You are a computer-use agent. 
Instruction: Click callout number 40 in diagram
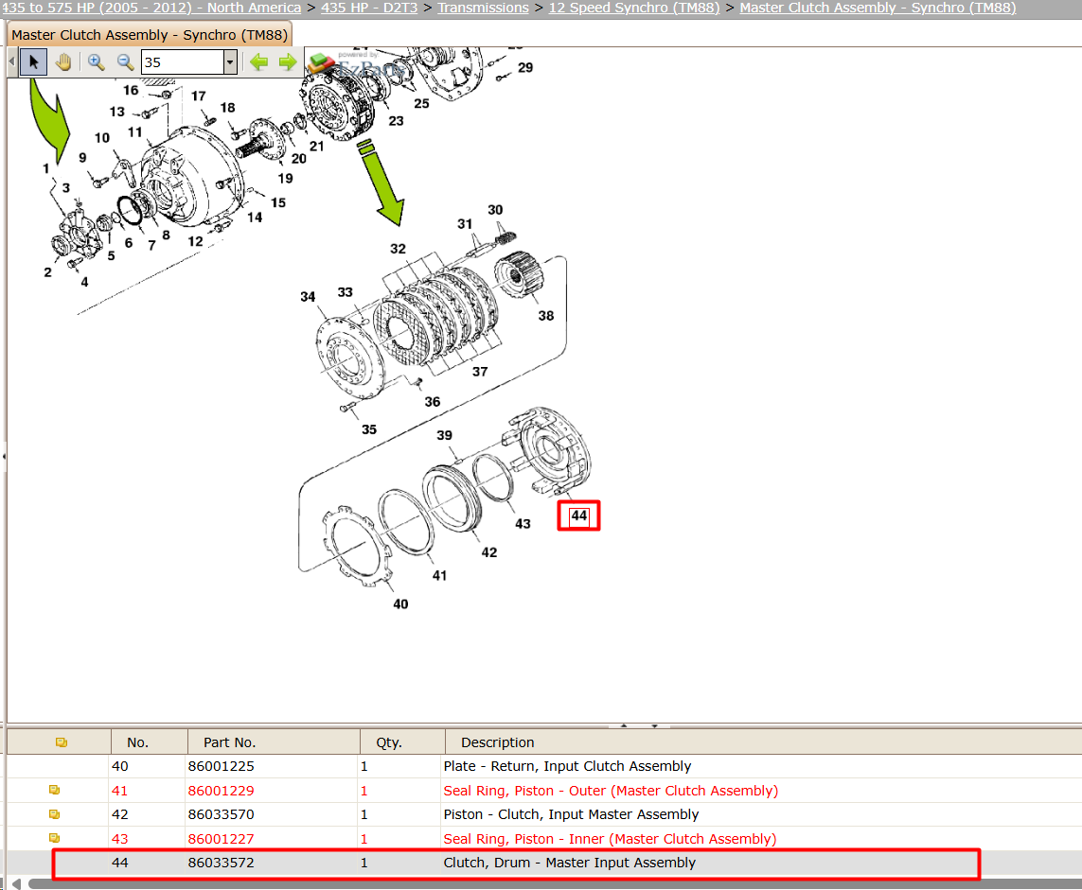click(401, 604)
